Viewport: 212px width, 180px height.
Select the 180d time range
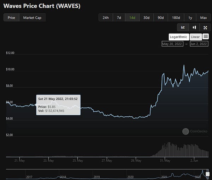176,18
